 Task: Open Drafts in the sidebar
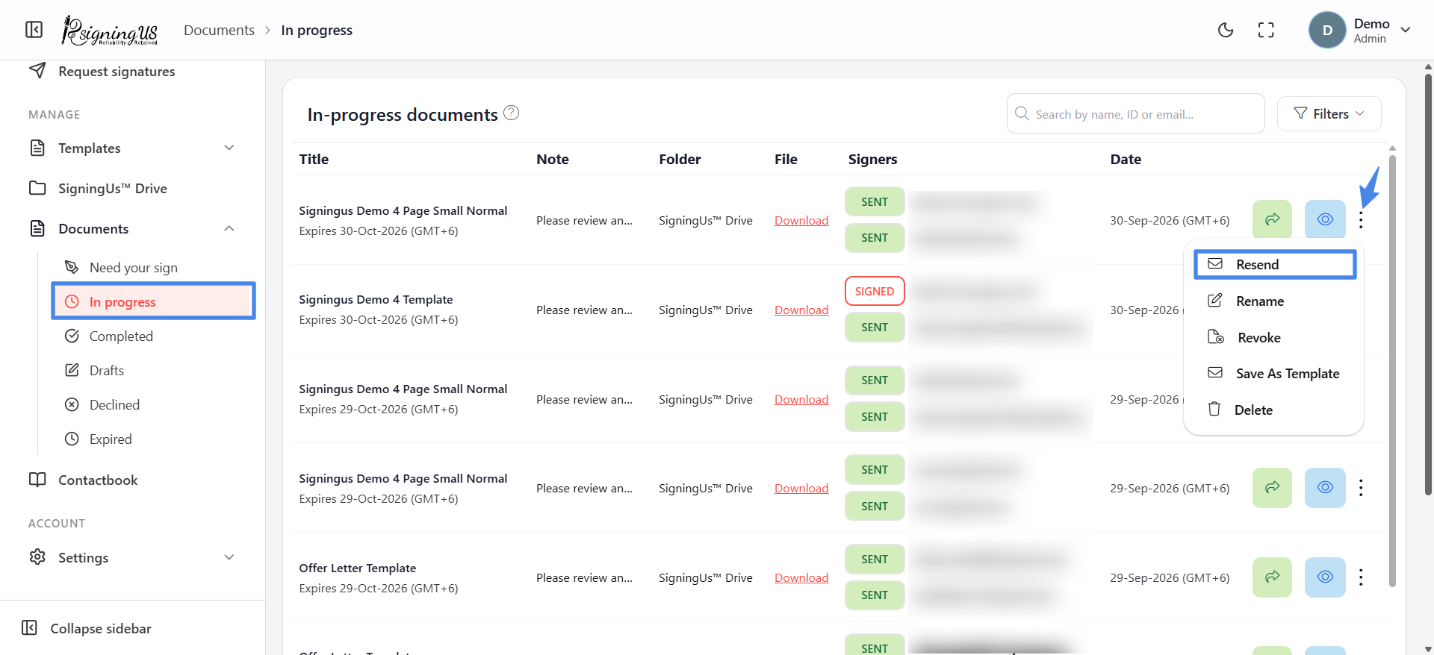pos(95,370)
